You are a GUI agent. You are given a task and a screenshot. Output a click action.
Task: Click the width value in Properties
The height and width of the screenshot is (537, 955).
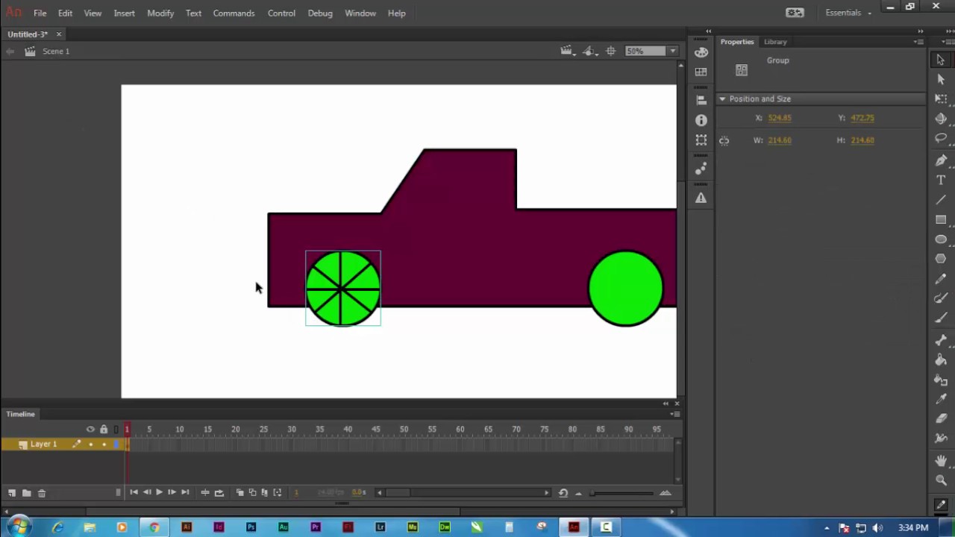[780, 140]
